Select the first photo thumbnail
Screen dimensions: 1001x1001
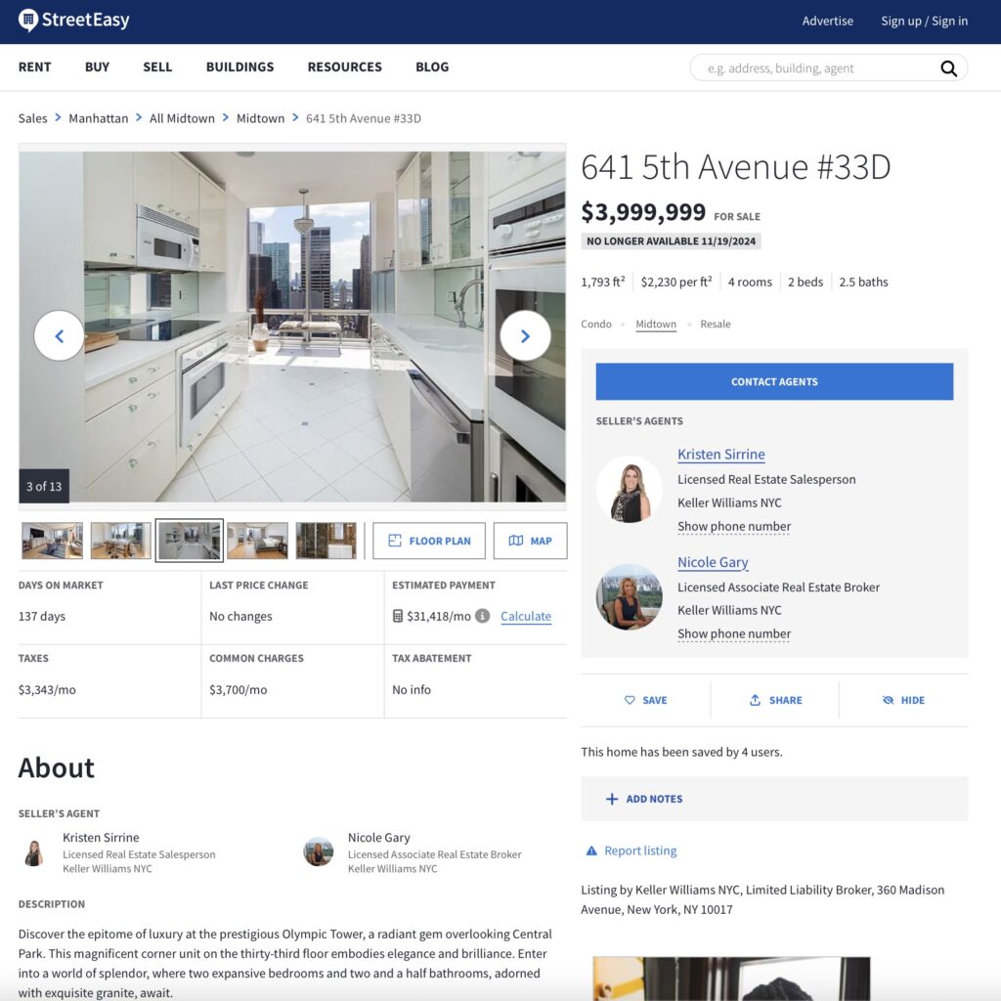pyautogui.click(x=52, y=541)
